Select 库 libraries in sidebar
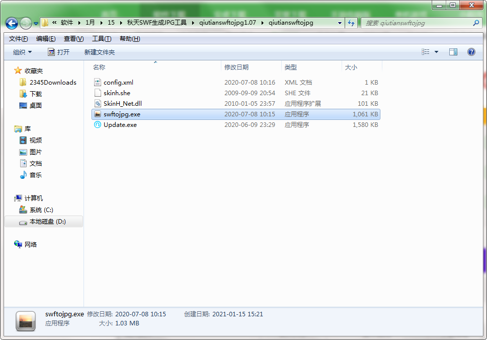This screenshot has height=340, width=487. pyautogui.click(x=22, y=129)
